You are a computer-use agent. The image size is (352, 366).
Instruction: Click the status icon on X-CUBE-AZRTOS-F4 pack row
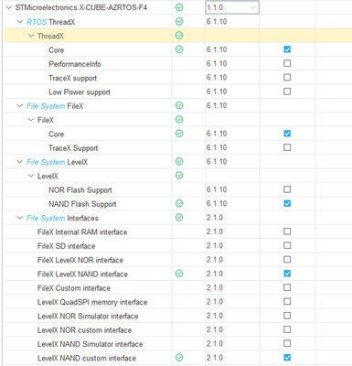pos(179,7)
